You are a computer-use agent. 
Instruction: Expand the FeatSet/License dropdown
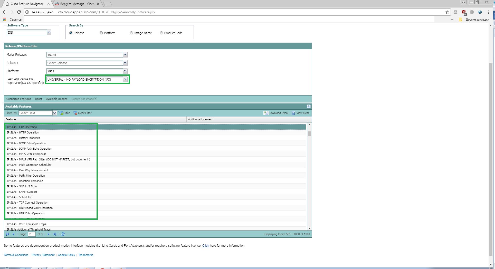[125, 79]
